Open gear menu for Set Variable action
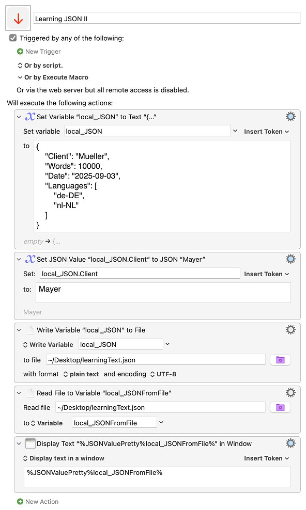Viewport: 306px width, 510px height. [290, 117]
